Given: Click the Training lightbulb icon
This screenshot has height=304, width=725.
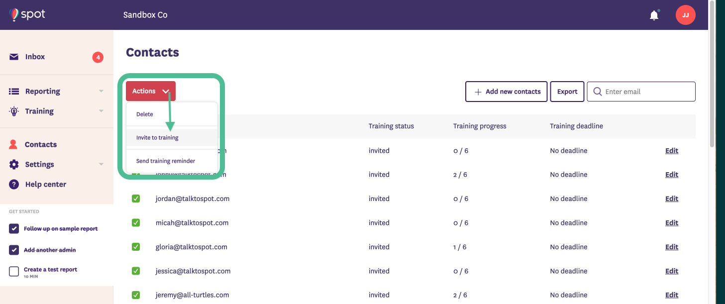Looking at the screenshot, I should coord(14,111).
